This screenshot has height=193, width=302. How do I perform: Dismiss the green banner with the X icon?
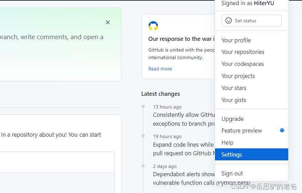(x=108, y=22)
